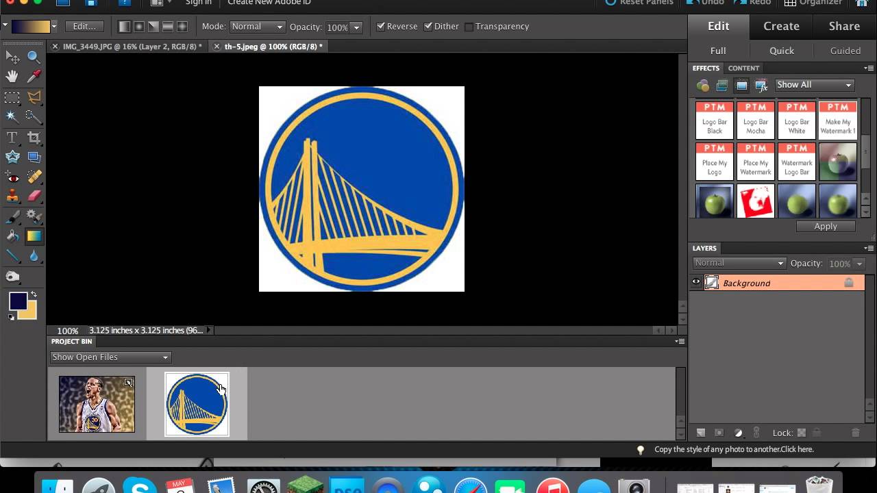Viewport: 877px width, 493px height.
Task: Select the Clone Stamp tool
Action: coord(12,197)
